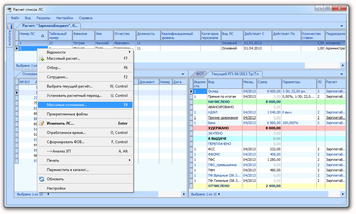Click the ПФС_превышение row text
The image size is (356, 214).
pyautogui.click(x=222, y=165)
